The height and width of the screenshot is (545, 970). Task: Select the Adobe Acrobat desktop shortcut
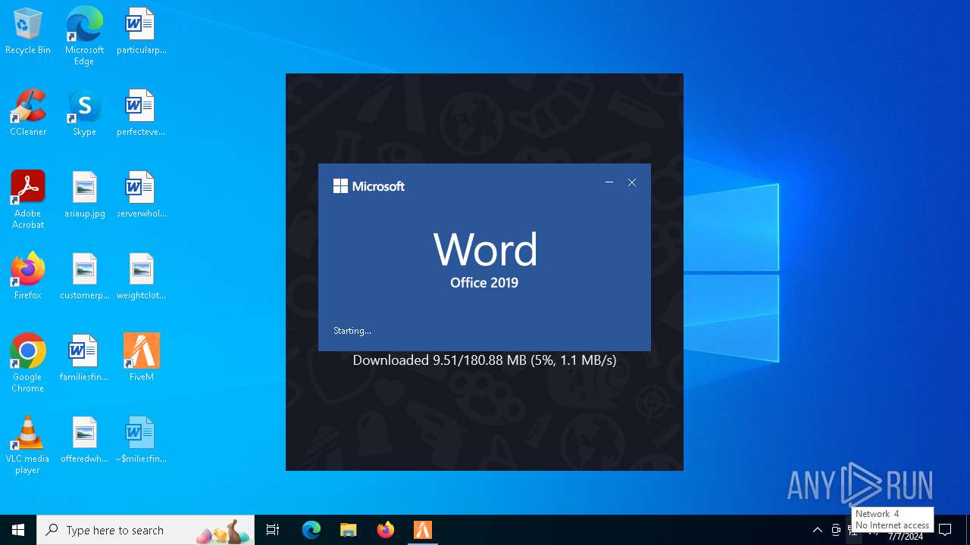[x=28, y=200]
